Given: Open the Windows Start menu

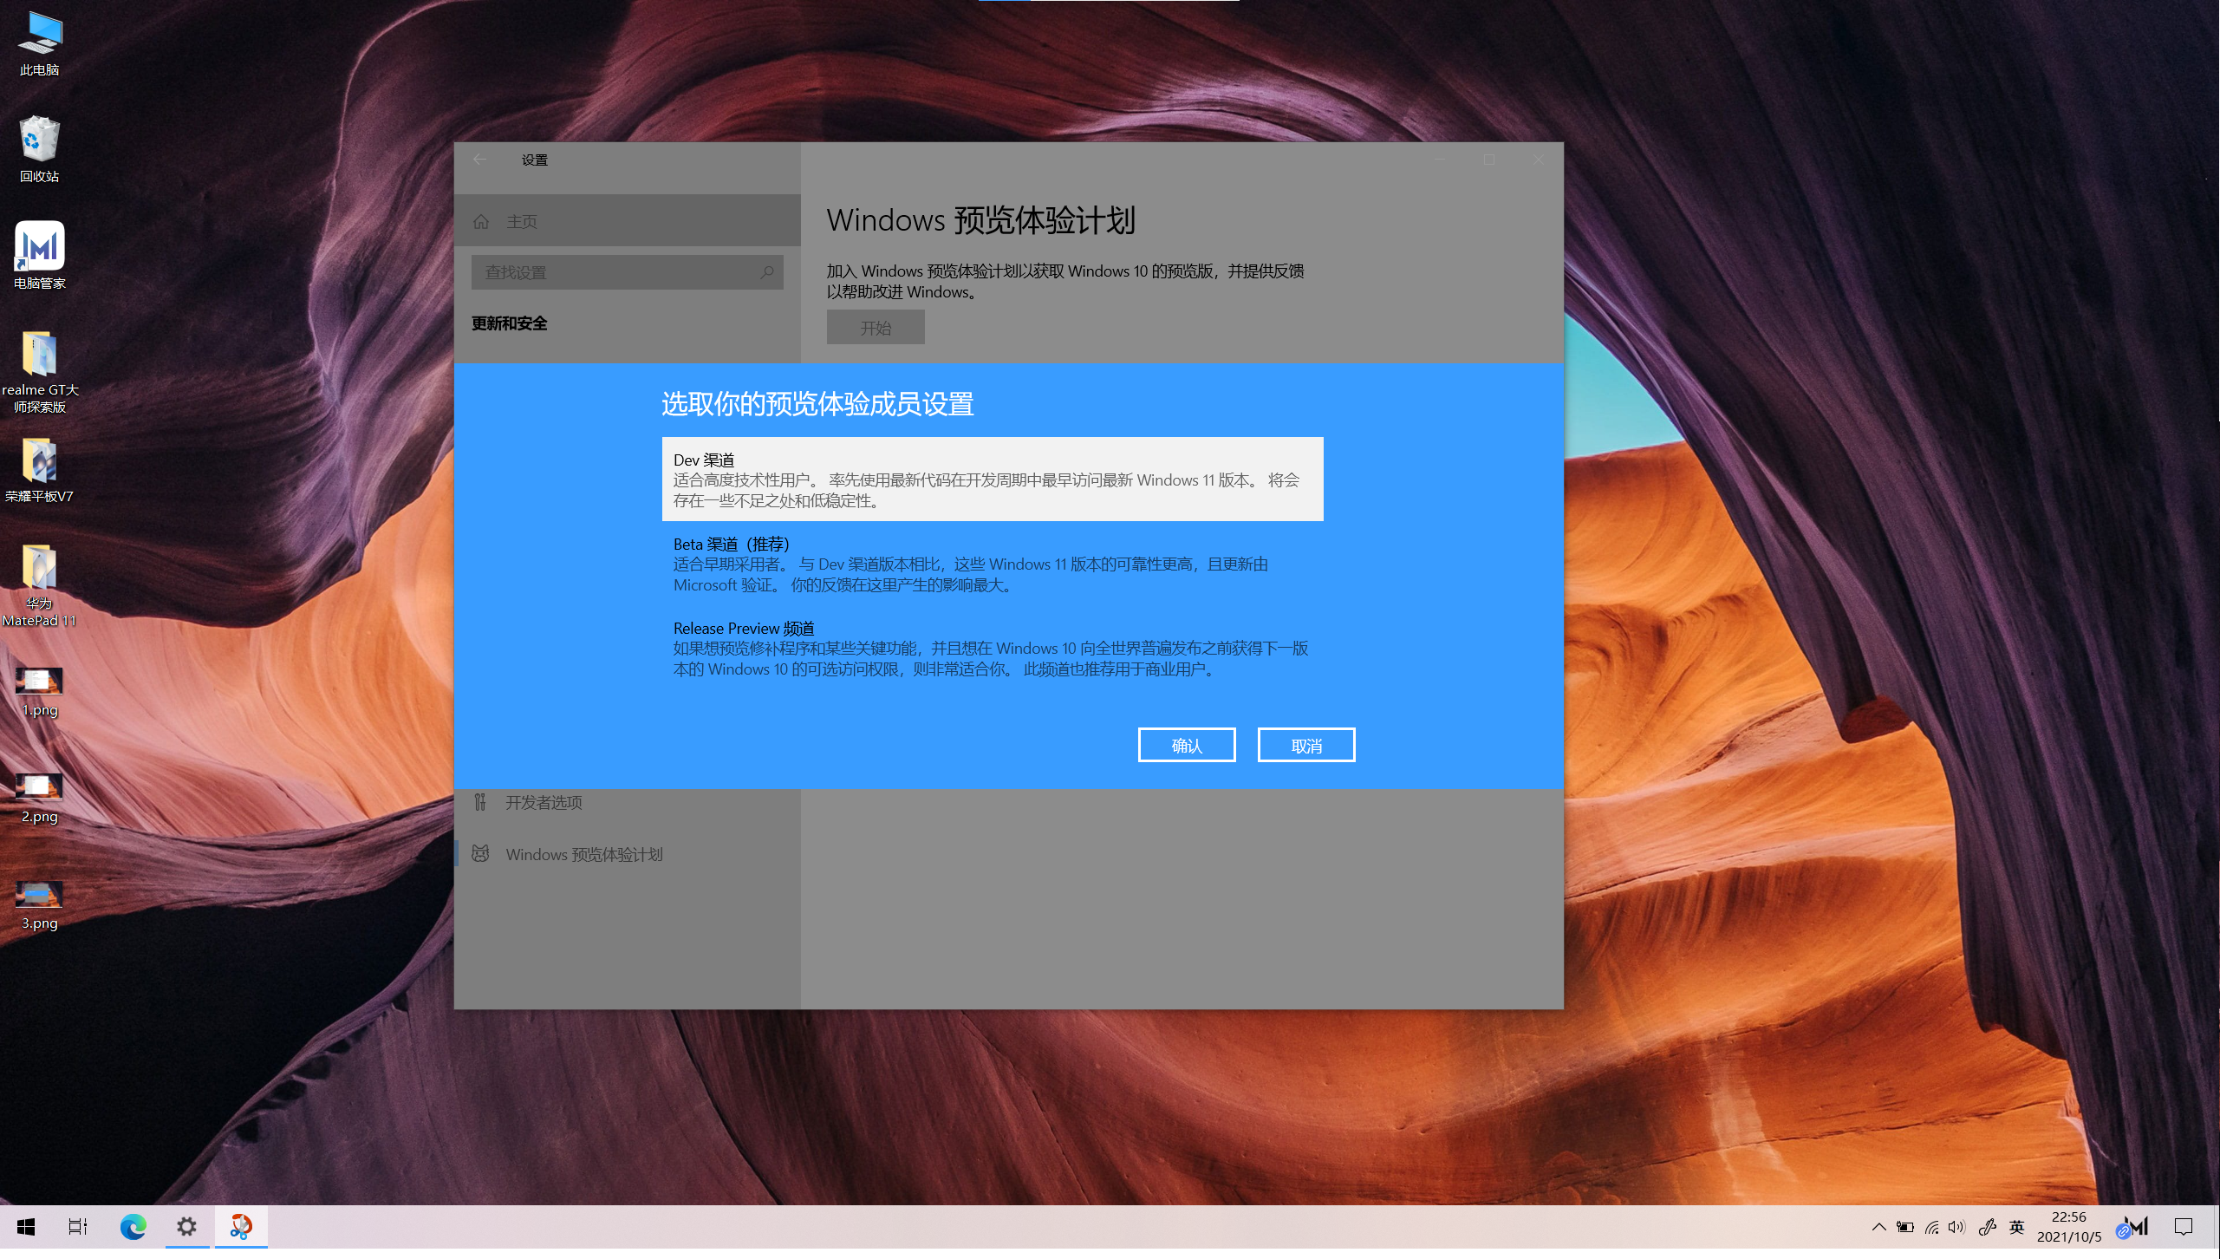Looking at the screenshot, I should coord(26,1226).
